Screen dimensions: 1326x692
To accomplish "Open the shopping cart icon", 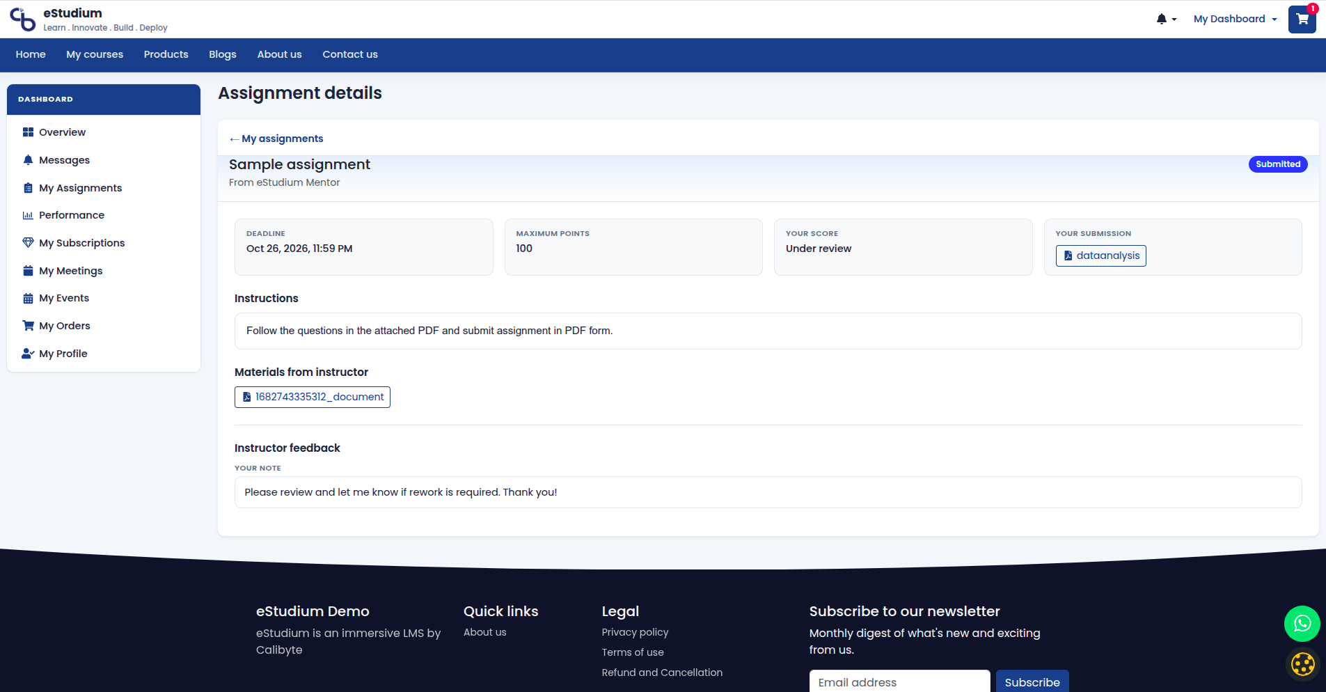I will [1302, 19].
